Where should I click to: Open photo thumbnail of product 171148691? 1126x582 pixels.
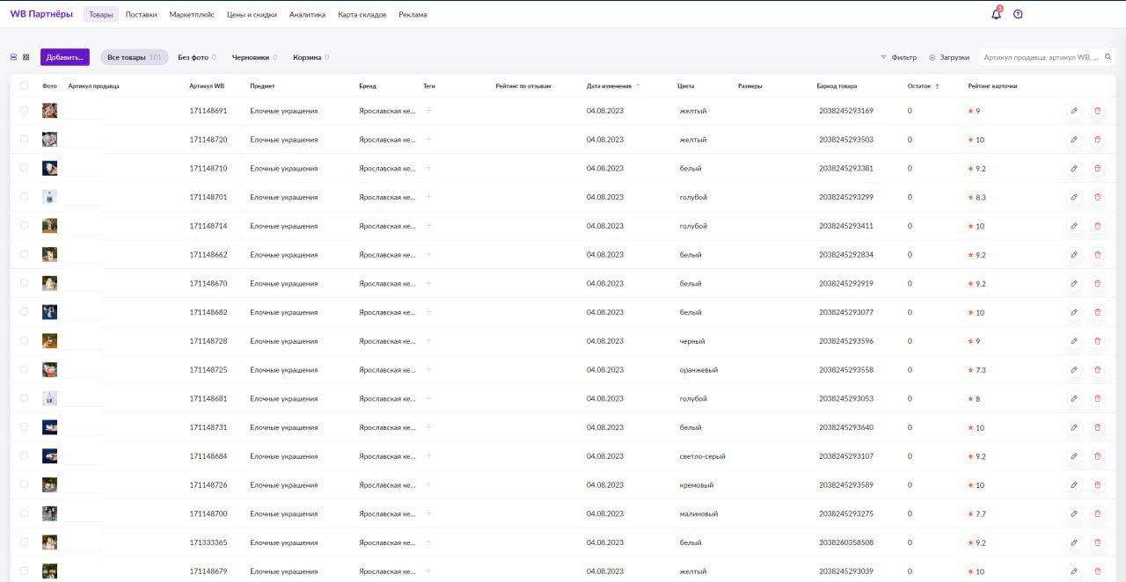pos(49,111)
